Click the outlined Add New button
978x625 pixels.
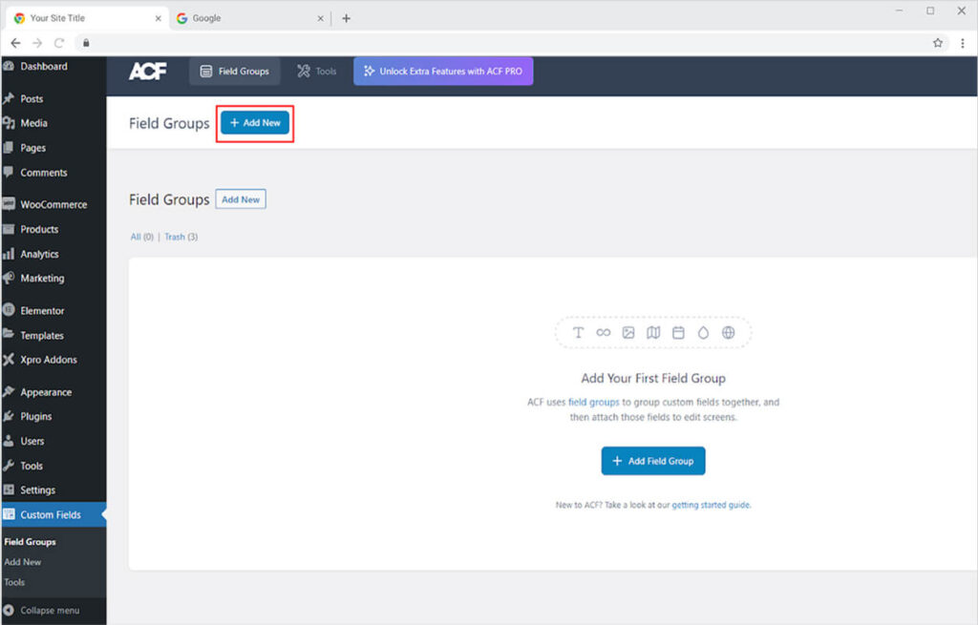pos(241,199)
